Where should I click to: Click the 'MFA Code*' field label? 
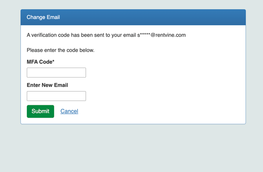39,62
